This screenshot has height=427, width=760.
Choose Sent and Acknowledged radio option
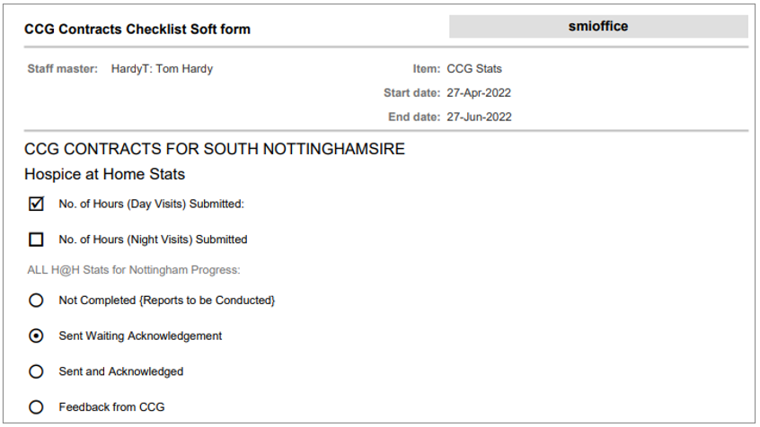pyautogui.click(x=36, y=371)
